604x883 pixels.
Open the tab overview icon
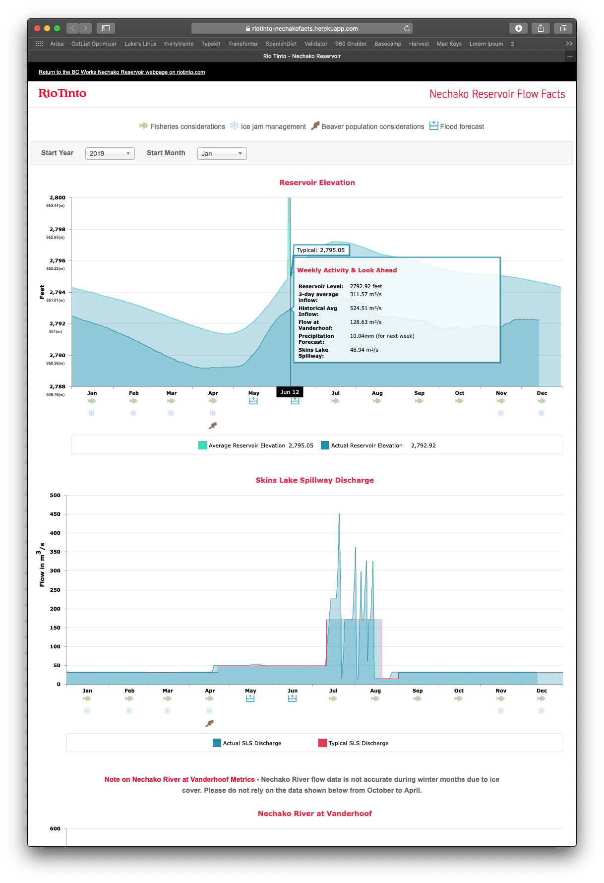pyautogui.click(x=563, y=28)
